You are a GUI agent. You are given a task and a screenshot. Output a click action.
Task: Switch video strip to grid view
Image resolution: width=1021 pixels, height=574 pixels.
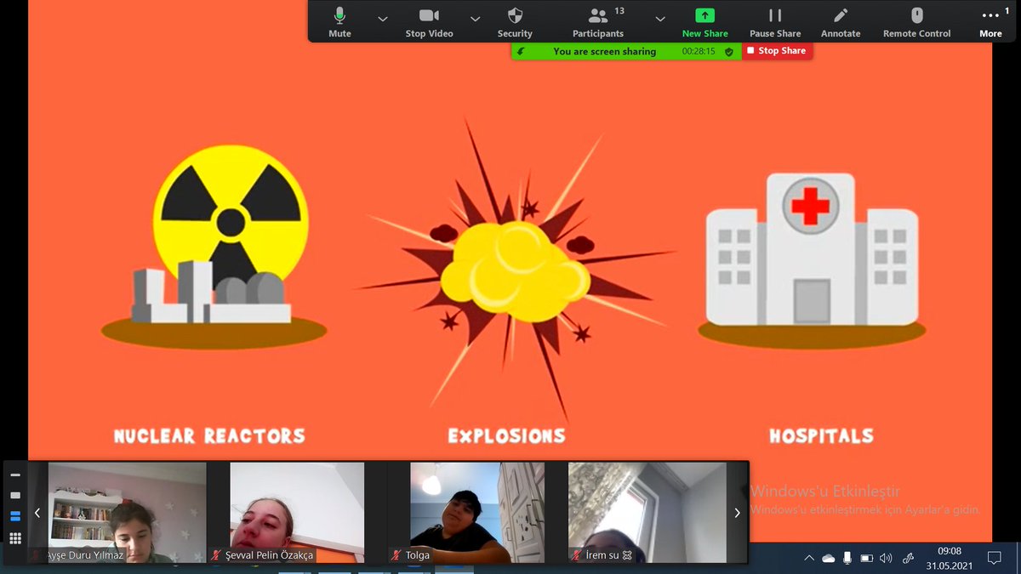(x=15, y=537)
